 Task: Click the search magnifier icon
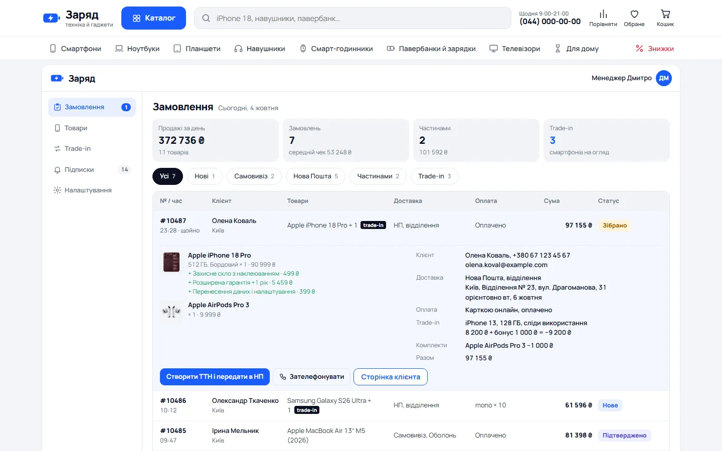(x=206, y=18)
